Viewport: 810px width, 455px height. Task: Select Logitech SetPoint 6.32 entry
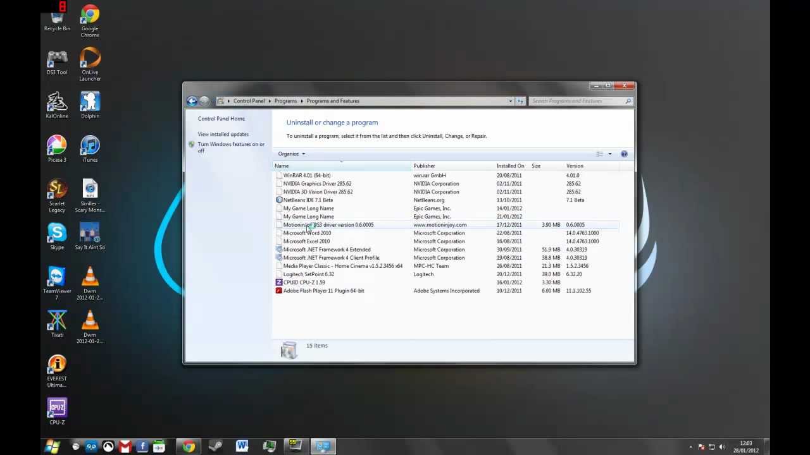tap(447, 274)
